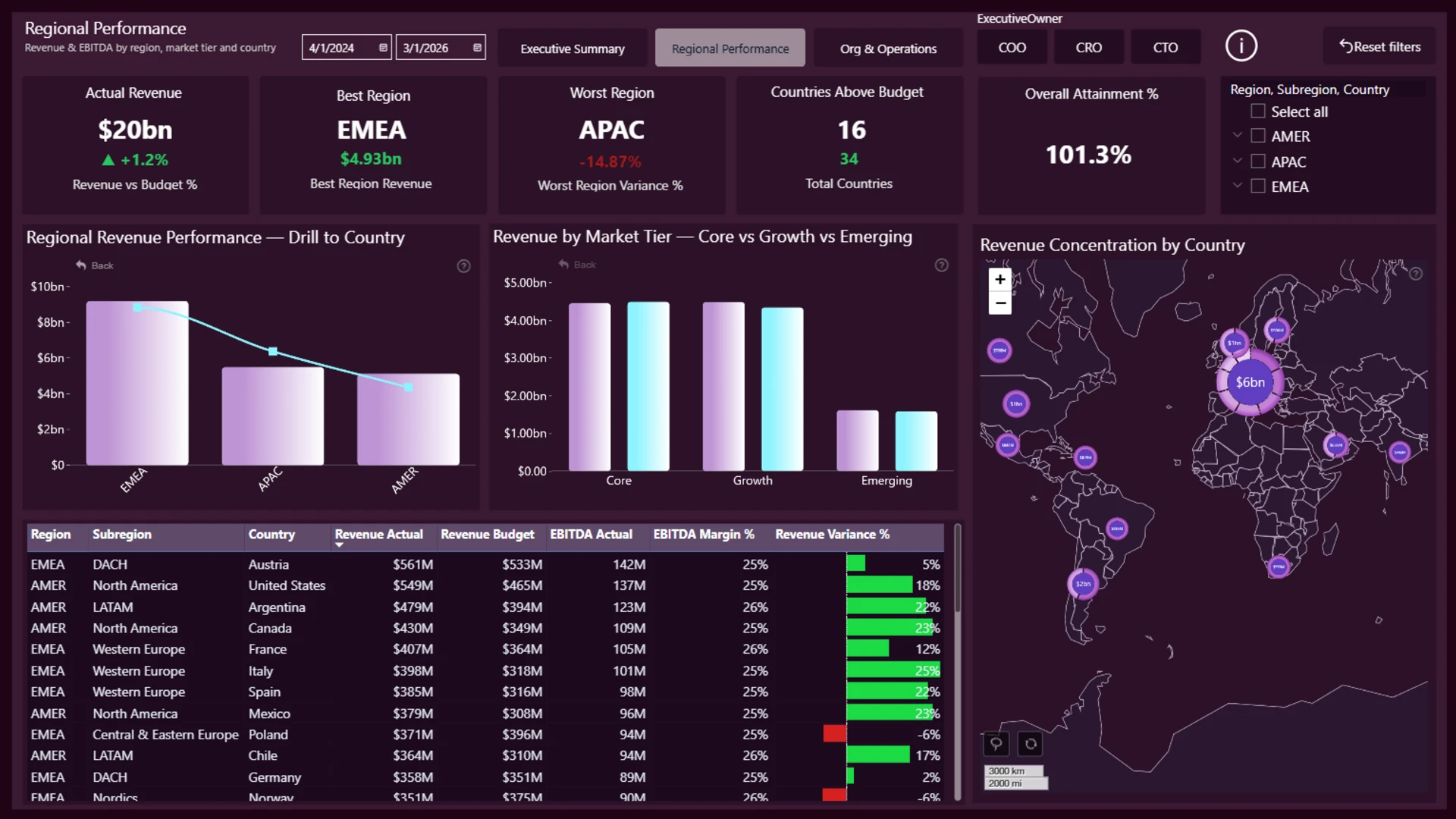Tick the APAC region checkbox
This screenshot has height=819, width=1456.
1258,162
